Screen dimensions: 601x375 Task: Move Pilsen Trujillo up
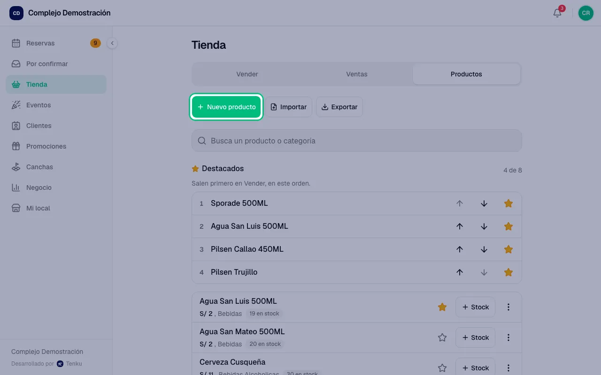(x=460, y=272)
